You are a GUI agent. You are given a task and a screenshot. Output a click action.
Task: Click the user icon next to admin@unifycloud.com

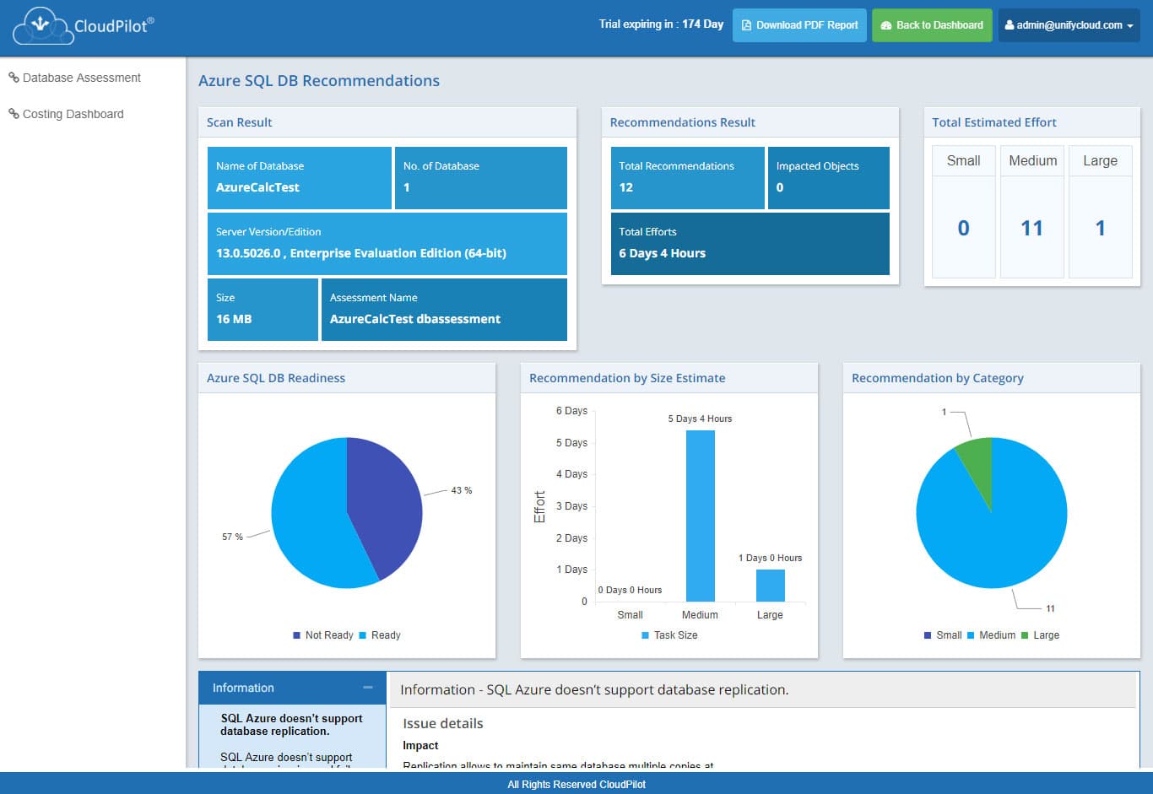(x=1009, y=25)
